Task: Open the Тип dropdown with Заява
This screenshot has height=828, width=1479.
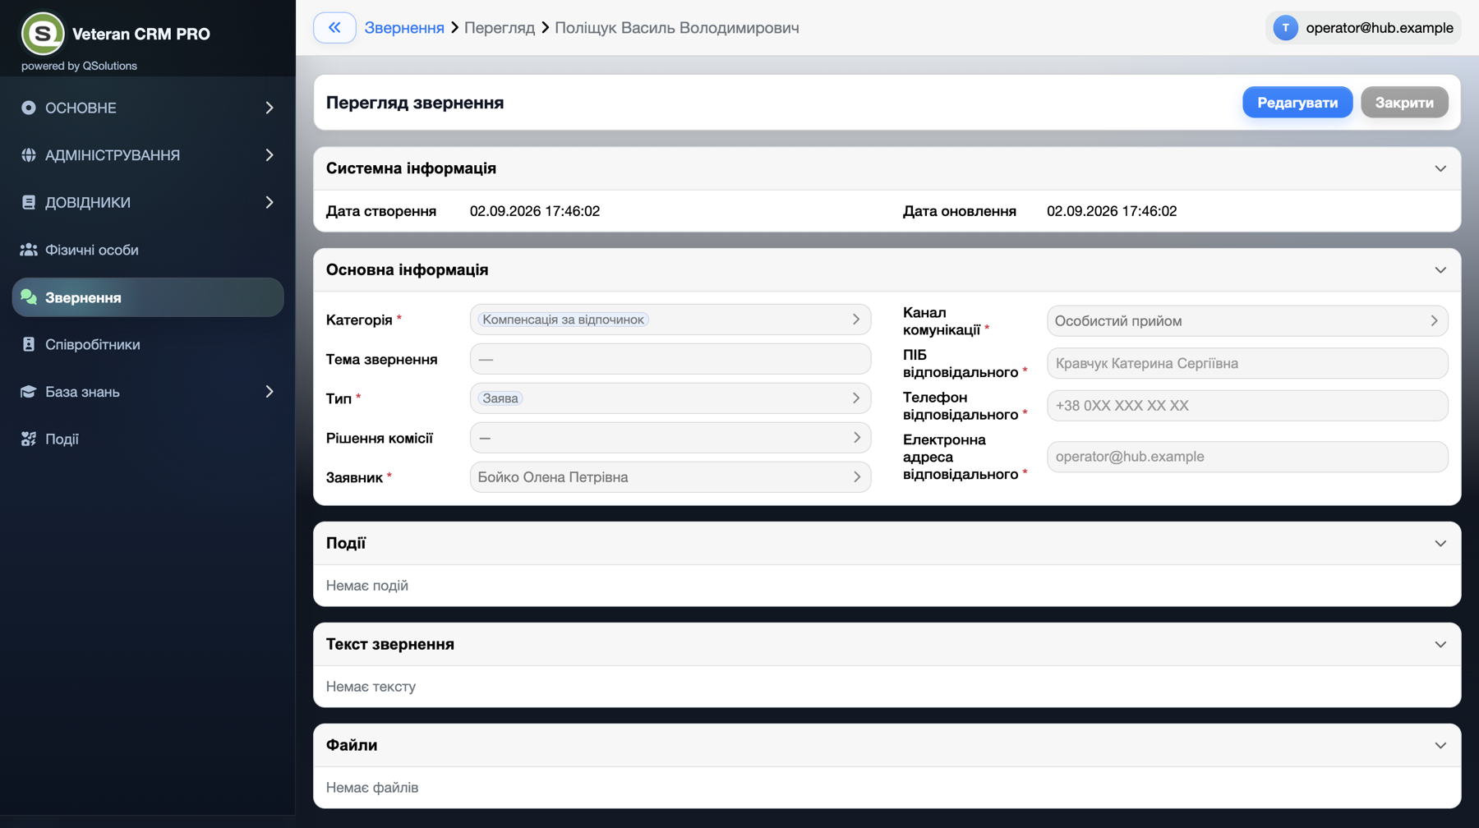Action: coord(670,398)
